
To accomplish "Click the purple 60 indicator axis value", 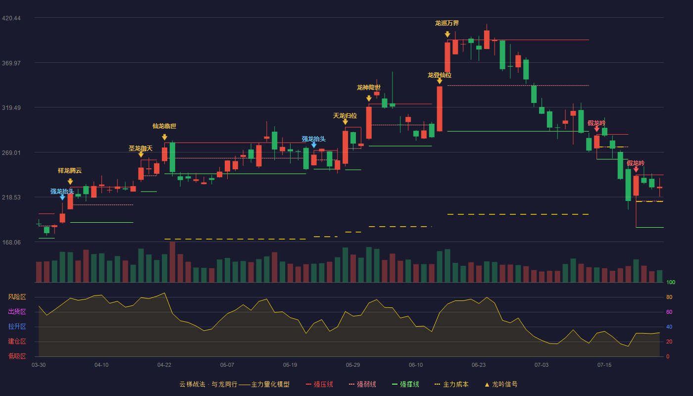I will 669,312.
